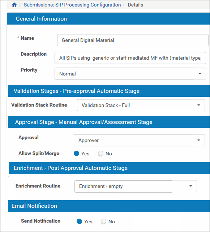
Task: Open the Priority dropdown arrow
Action: click(x=200, y=74)
